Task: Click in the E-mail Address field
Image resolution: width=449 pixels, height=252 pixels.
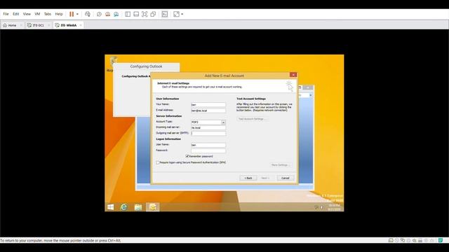Action: point(208,111)
